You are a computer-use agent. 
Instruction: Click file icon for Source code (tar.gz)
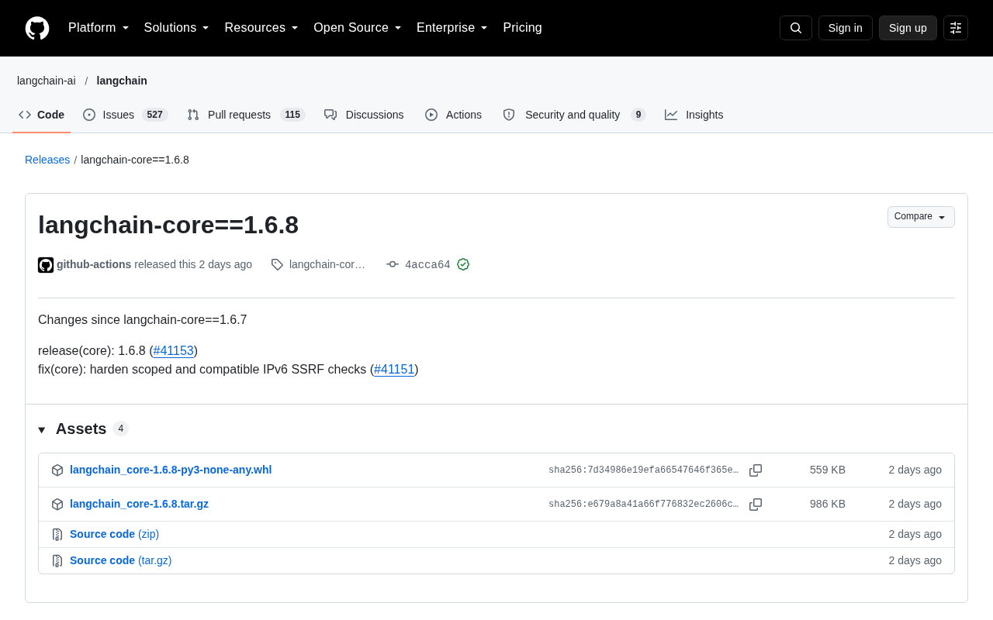[57, 561]
